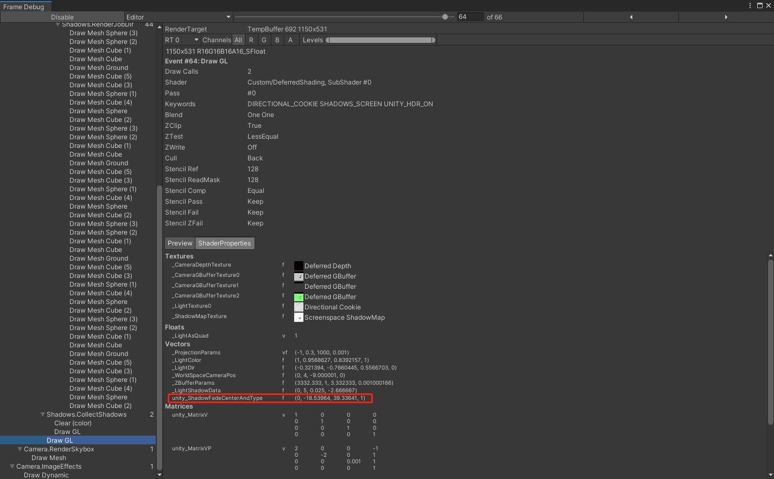This screenshot has height=479, width=774.
Task: Click the shader properties vertical scrollbar
Action: 771,341
